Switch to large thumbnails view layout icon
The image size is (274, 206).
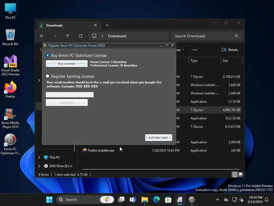[241, 174]
